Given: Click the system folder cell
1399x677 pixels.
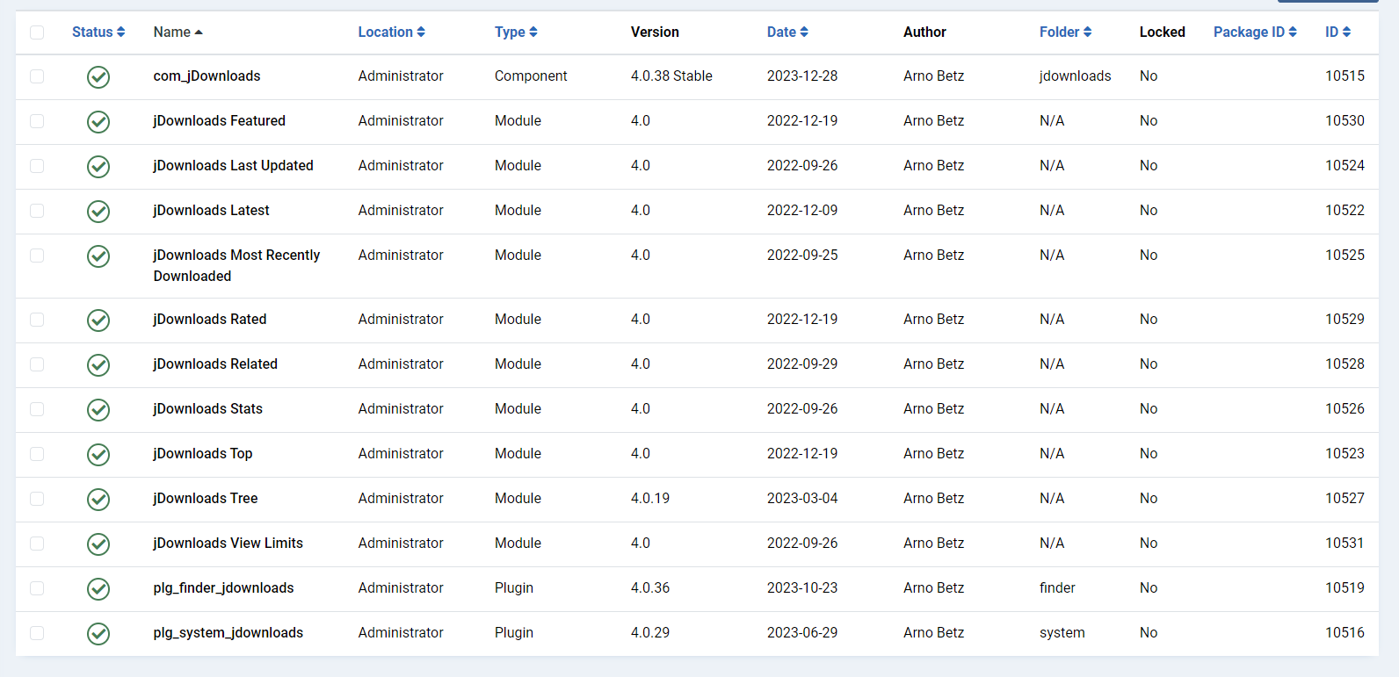Looking at the screenshot, I should click(1062, 633).
